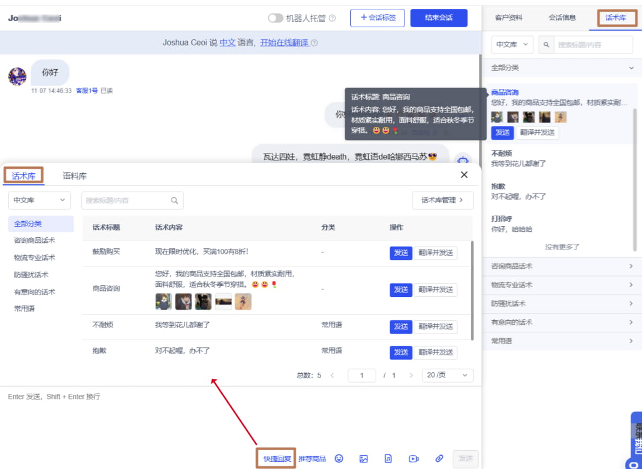642x469 pixels.
Task: Select 全部分类 in popup category list
Action: (x=41, y=224)
